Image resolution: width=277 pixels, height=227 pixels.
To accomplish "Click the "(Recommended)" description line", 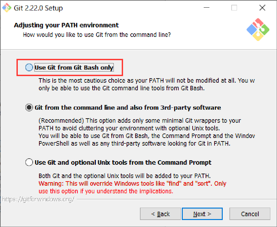I will (140, 121).
